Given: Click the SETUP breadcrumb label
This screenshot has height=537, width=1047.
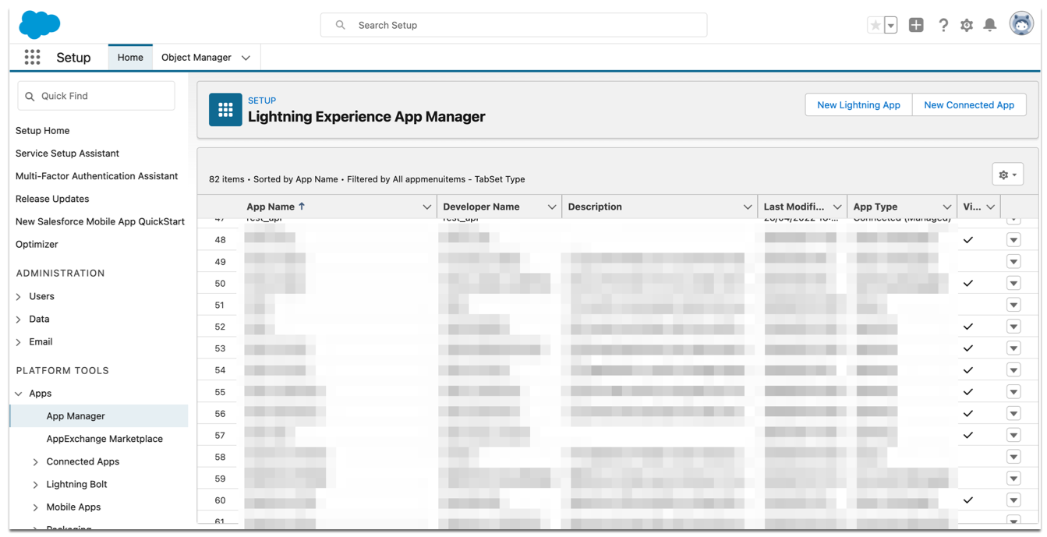Looking at the screenshot, I should (x=262, y=101).
